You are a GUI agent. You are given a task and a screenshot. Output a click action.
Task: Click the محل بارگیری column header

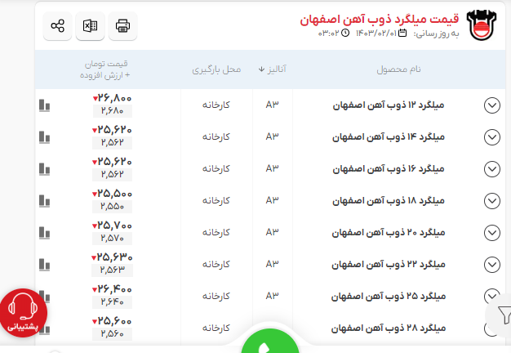click(216, 69)
